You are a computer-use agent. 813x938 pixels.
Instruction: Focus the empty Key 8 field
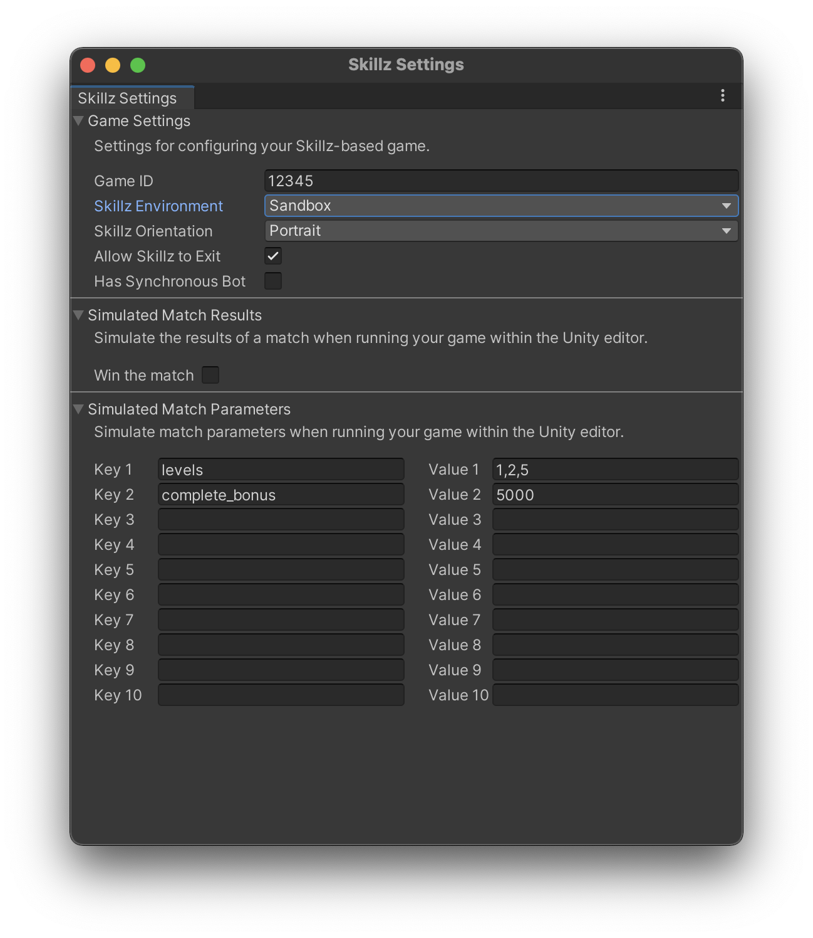281,645
